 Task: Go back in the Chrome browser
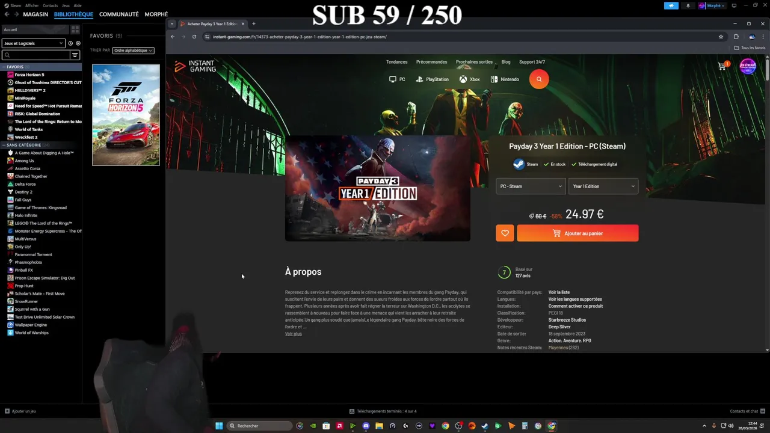tap(173, 37)
